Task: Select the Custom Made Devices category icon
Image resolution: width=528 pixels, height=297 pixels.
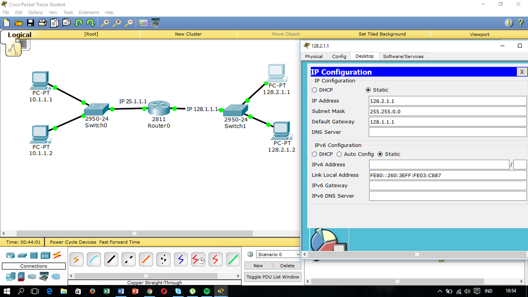Action: point(44,276)
